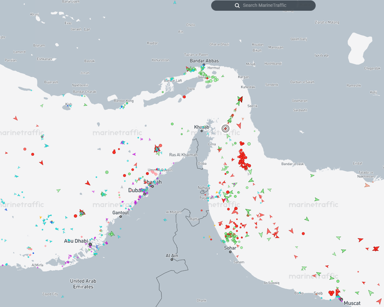Click the Ras Al Khaimah label
This screenshot has width=384, height=307.
[x=183, y=155]
